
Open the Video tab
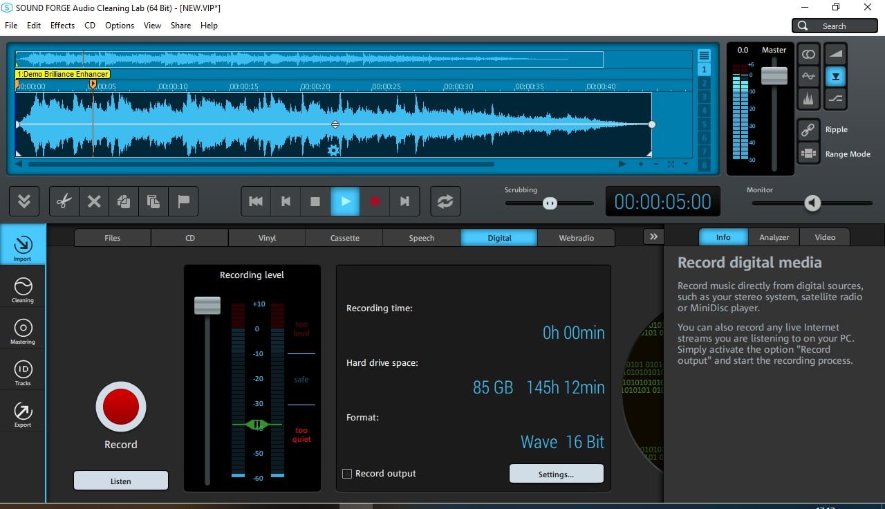pos(825,237)
